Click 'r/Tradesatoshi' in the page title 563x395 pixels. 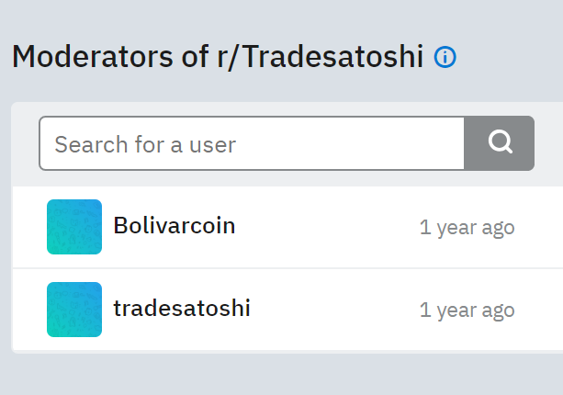[x=321, y=57]
